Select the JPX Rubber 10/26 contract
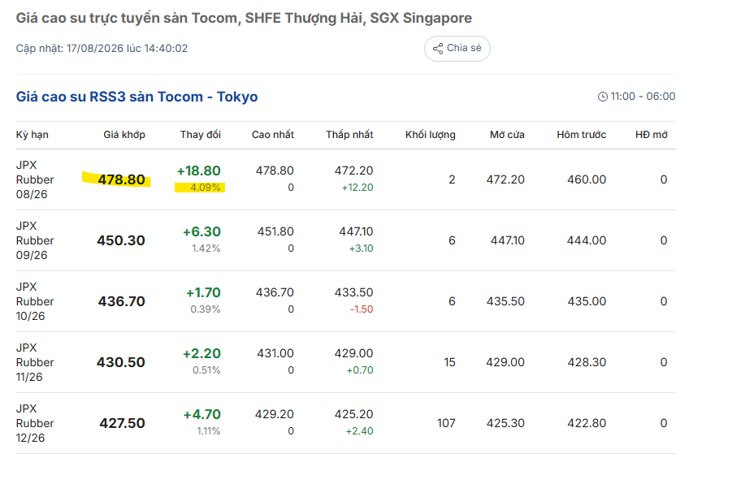This screenshot has width=754, height=484. [35, 302]
